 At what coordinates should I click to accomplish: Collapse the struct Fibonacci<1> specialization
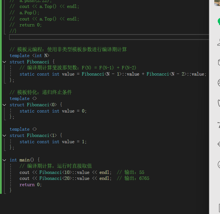[x=4, y=136]
